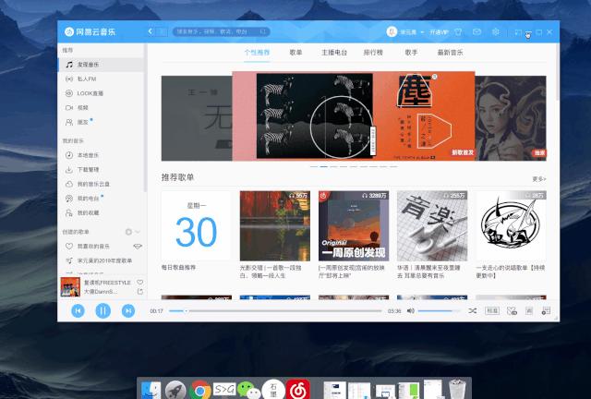Share the currently playing song
Screen dimensions: 591x399
point(139,292)
